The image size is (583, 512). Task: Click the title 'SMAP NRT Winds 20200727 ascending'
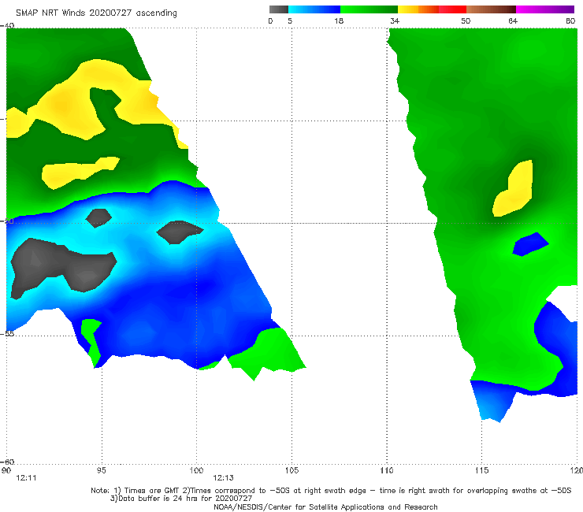(x=96, y=13)
